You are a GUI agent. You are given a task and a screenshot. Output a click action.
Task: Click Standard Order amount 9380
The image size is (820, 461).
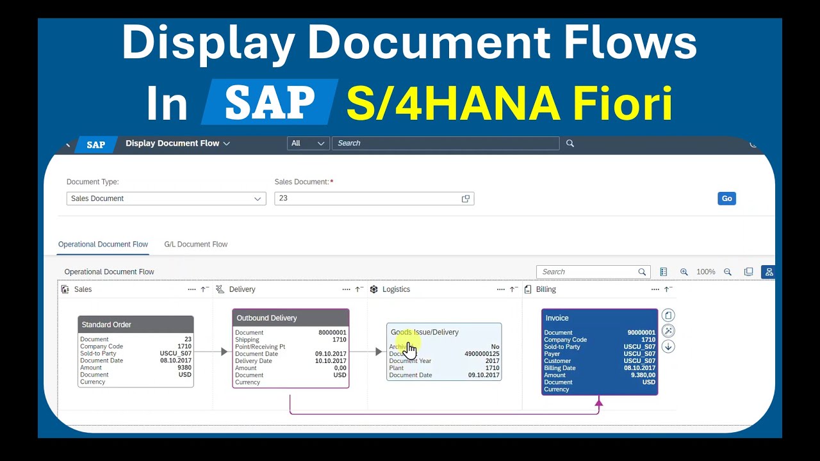click(184, 368)
